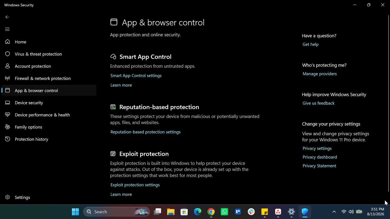Click Get help link
Viewport: 390px width, 219px height.
click(x=310, y=44)
